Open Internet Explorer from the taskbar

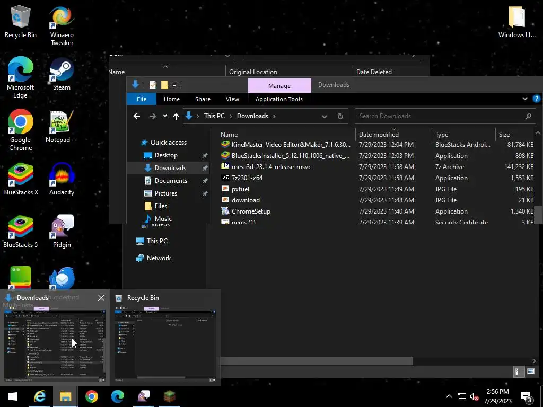(x=39, y=396)
